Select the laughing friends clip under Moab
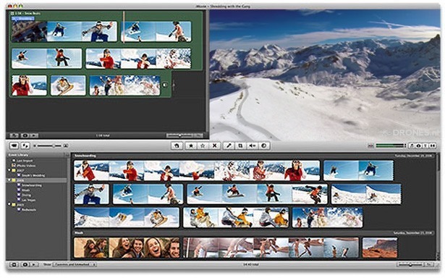445x278 pixels. point(127,248)
